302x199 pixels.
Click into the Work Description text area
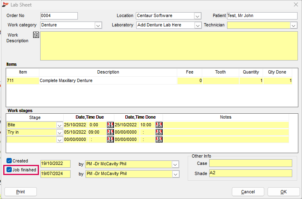[x=169, y=46]
